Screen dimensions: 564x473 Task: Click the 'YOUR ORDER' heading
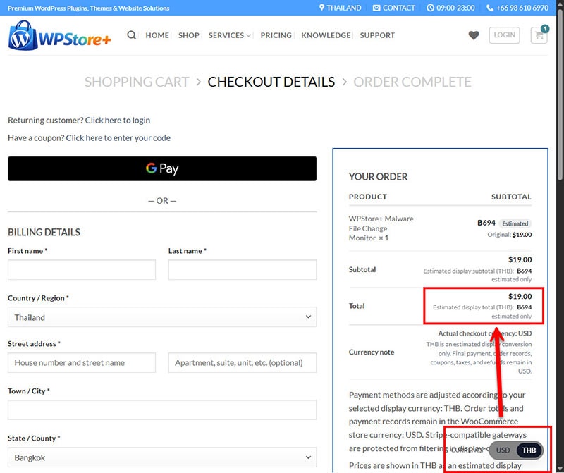(378, 177)
